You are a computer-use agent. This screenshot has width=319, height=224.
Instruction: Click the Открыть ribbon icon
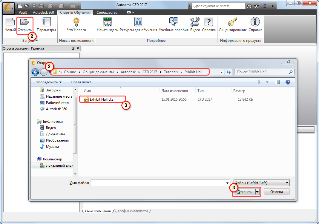[x=24, y=25]
